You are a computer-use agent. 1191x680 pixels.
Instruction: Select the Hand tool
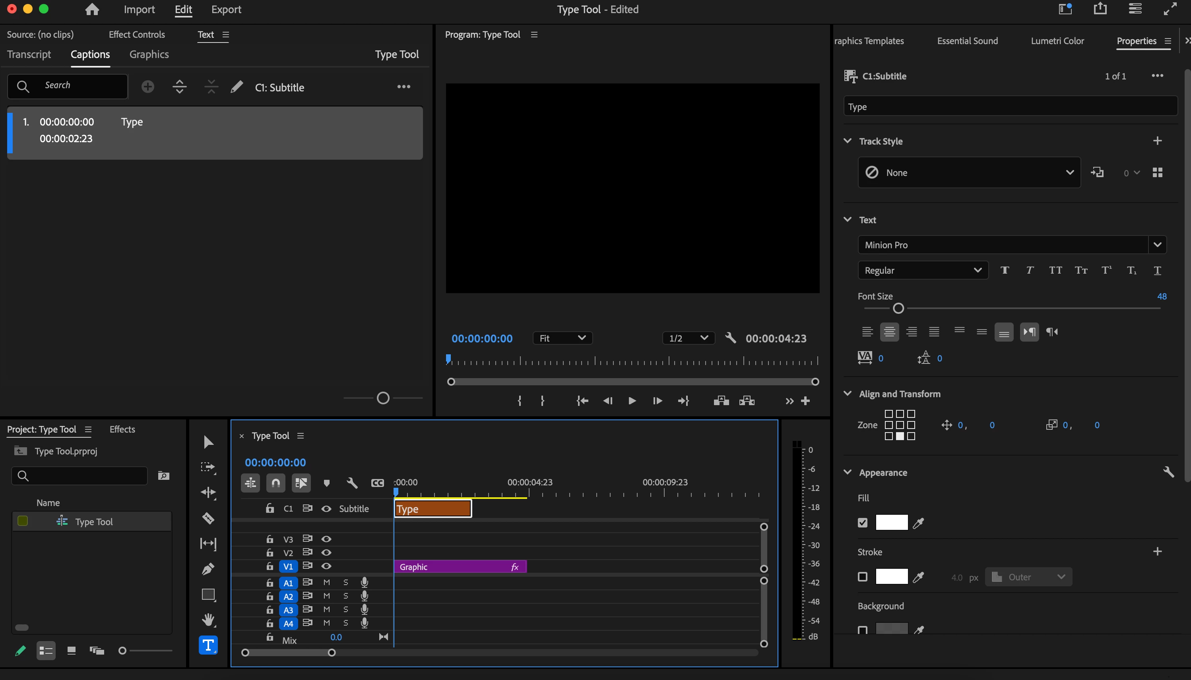point(208,620)
